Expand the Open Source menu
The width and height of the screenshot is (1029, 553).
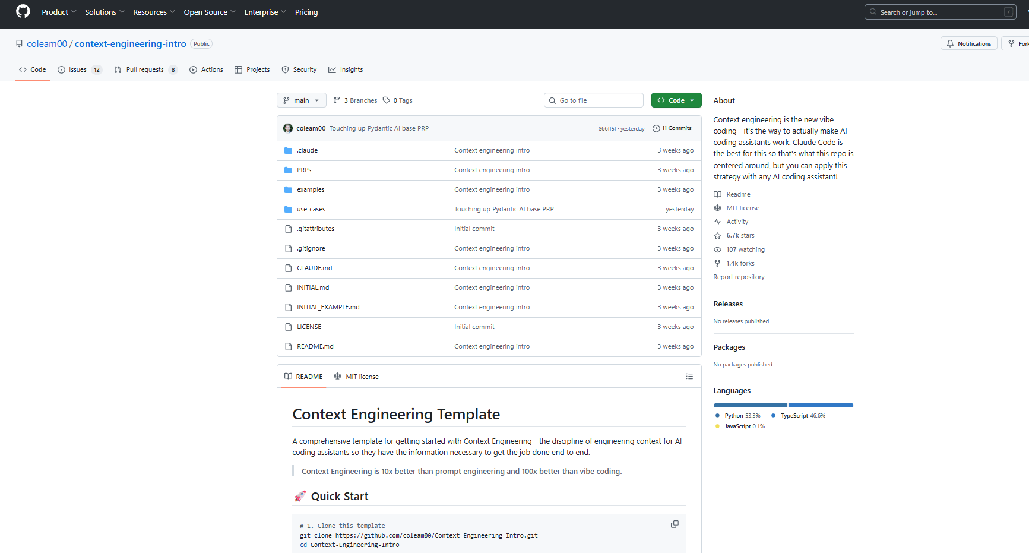coord(210,12)
